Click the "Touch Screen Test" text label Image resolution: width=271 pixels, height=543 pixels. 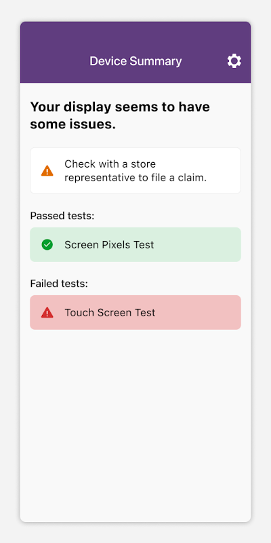click(110, 312)
